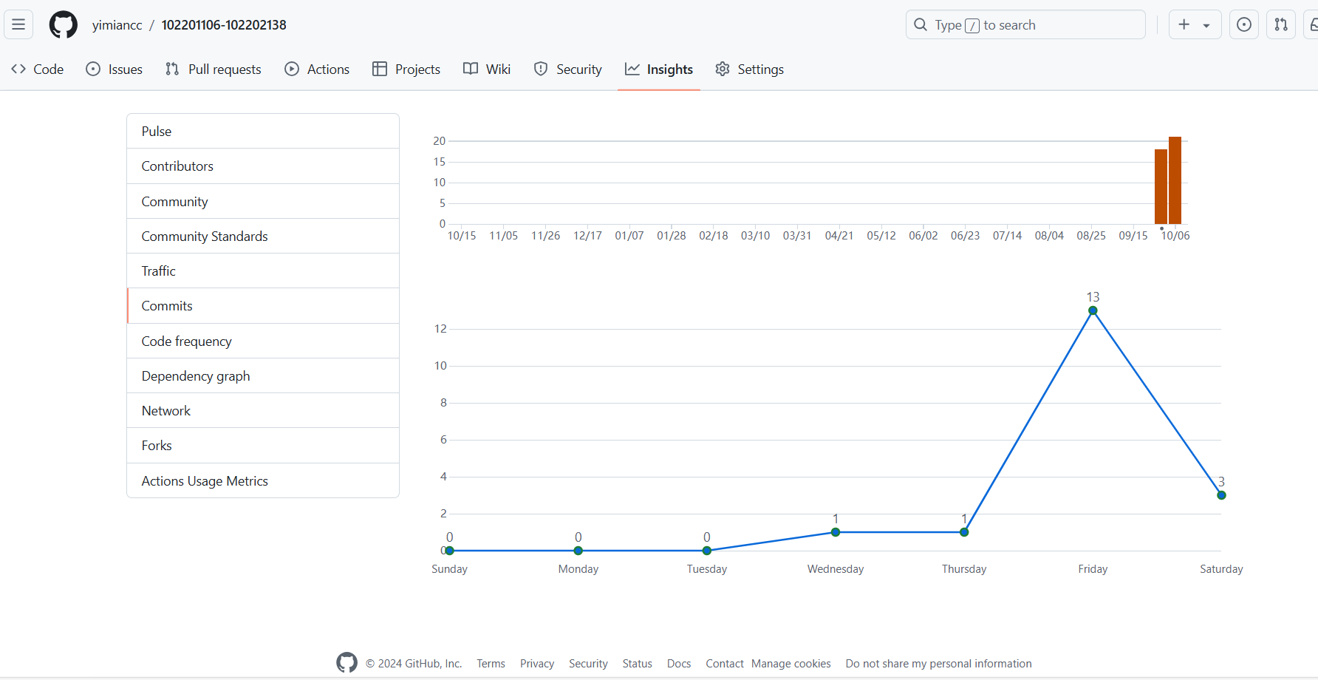Select Code frequency in the sidebar
This screenshot has height=680, width=1318.
pos(187,341)
